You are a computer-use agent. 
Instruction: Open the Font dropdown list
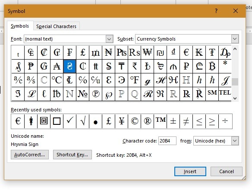coord(109,39)
